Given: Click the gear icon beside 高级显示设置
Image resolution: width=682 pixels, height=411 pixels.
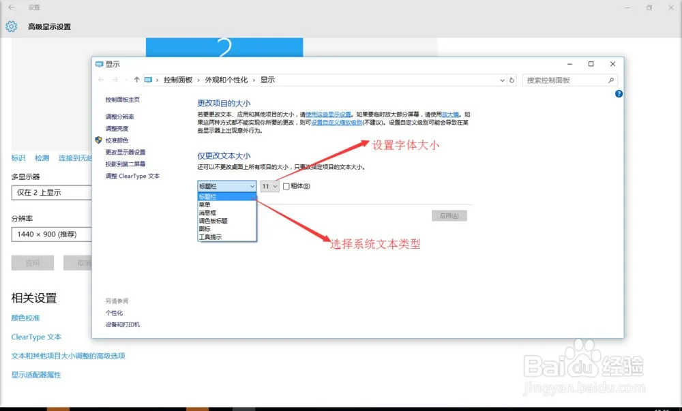Looking at the screenshot, I should 10,25.
